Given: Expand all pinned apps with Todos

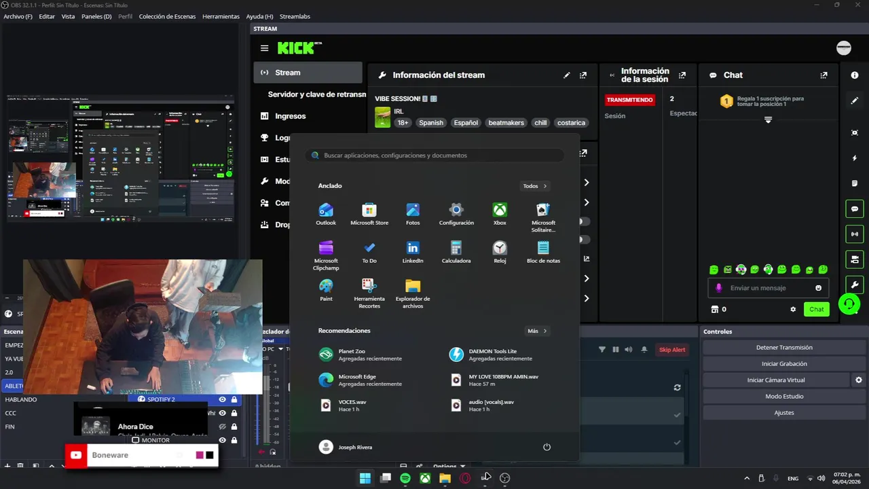Looking at the screenshot, I should point(535,186).
